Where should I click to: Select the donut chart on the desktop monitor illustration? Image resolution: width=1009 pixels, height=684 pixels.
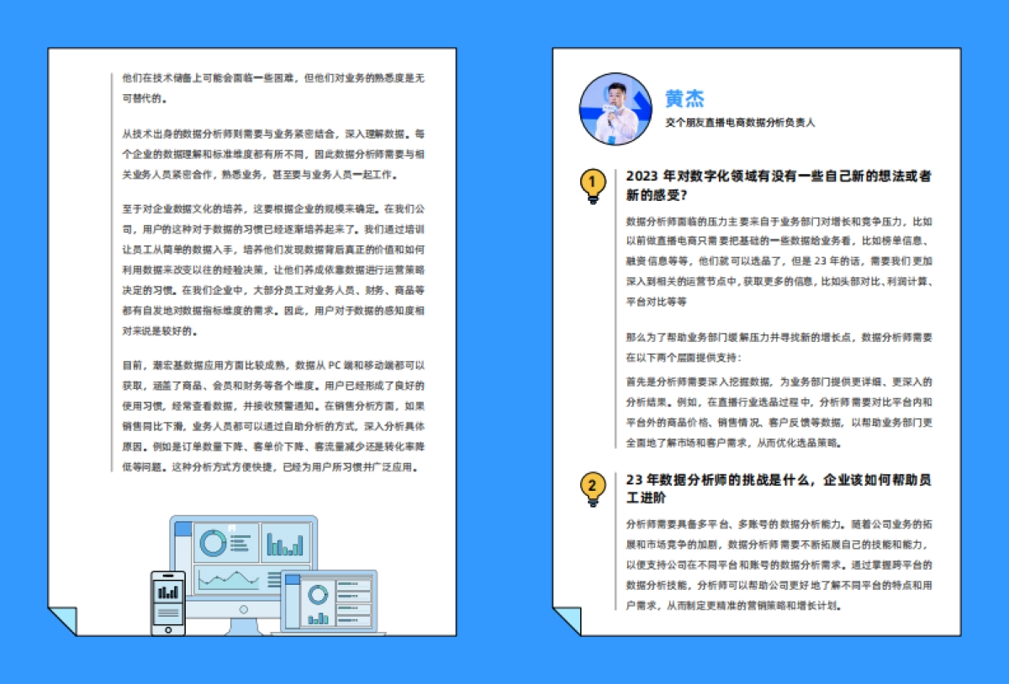click(x=213, y=544)
